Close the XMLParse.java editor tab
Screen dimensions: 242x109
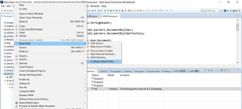(119, 16)
